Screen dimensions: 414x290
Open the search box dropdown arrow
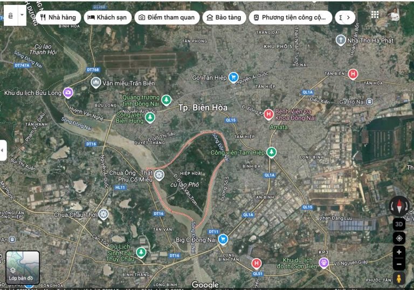(x=22, y=16)
